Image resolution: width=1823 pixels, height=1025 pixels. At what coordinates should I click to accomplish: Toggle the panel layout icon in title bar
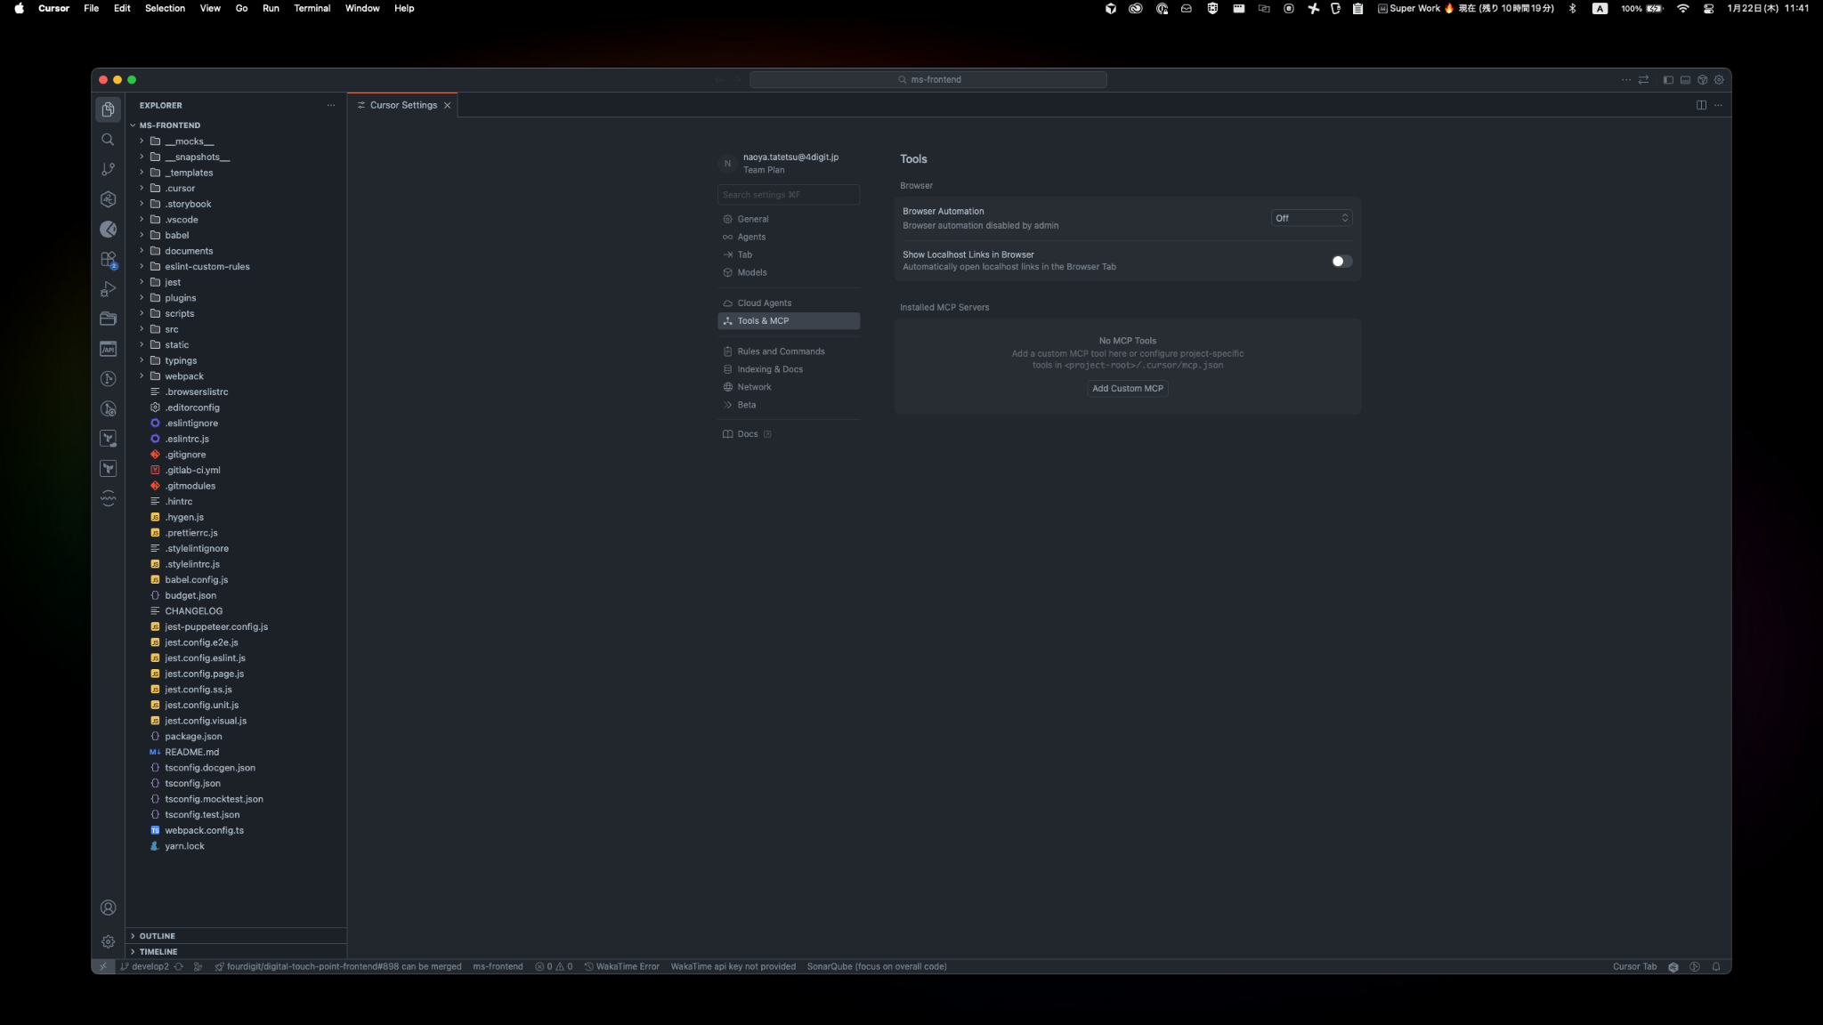point(1685,80)
